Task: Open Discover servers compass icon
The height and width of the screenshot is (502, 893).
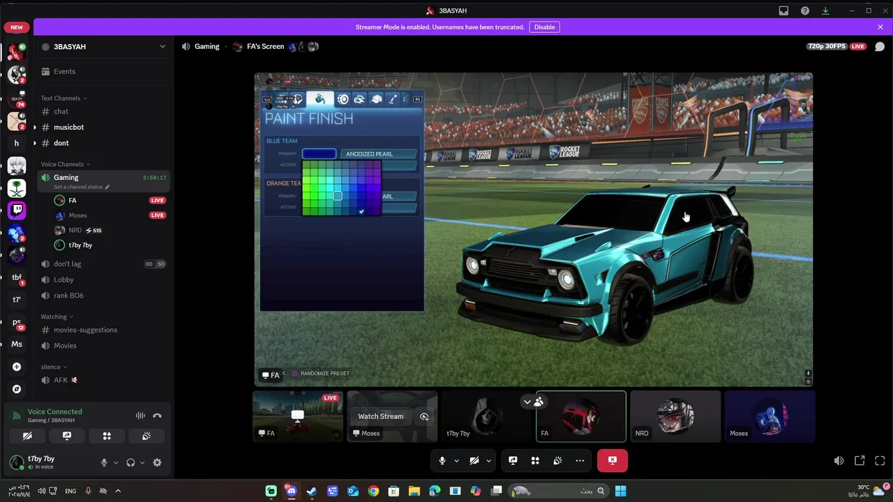Action: (x=17, y=389)
